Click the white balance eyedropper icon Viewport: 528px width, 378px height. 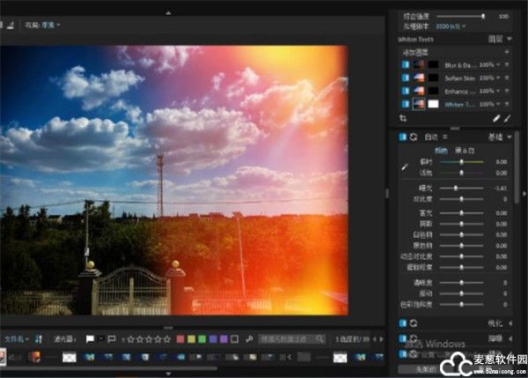[406, 165]
